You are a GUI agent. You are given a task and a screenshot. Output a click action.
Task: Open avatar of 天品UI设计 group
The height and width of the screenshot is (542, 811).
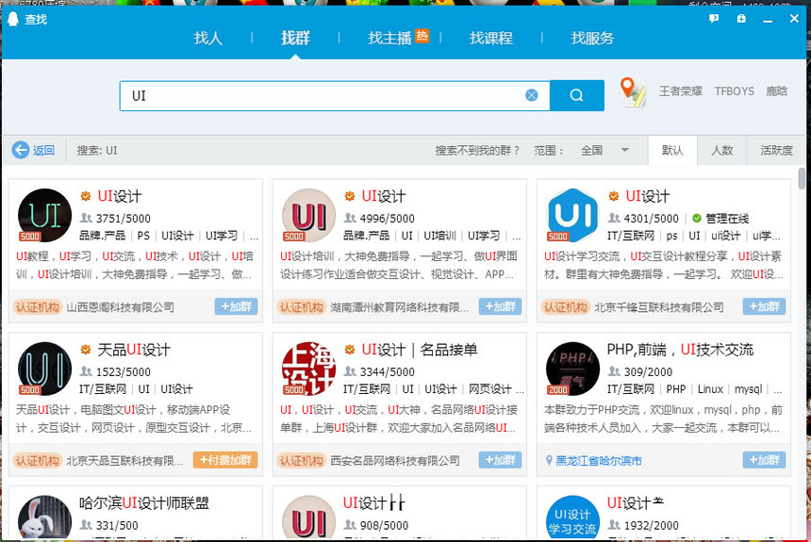(x=45, y=369)
